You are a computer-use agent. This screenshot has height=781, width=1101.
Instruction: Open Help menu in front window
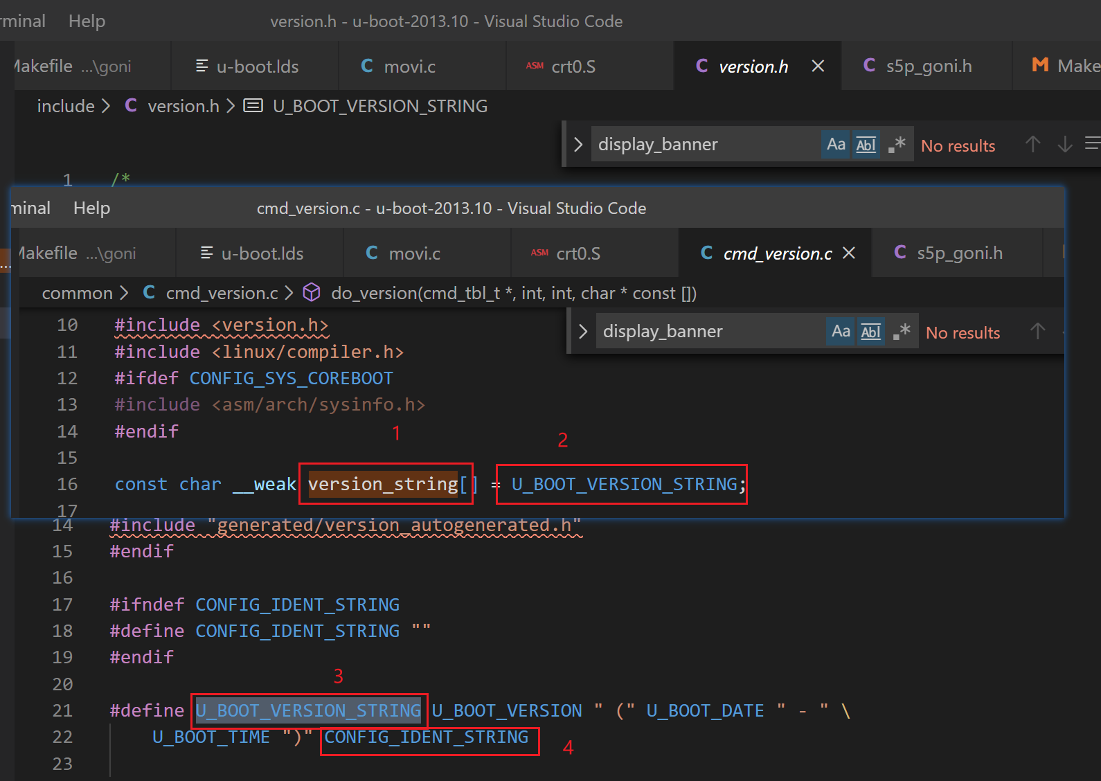tap(92, 208)
